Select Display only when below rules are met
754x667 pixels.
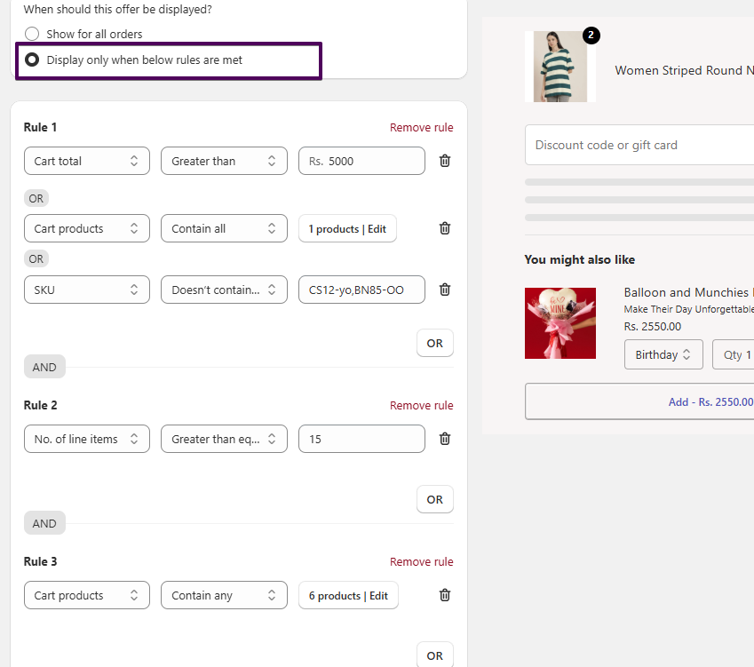(33, 60)
